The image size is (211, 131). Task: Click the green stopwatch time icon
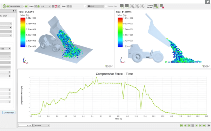pyautogui.click(x=4, y=6)
